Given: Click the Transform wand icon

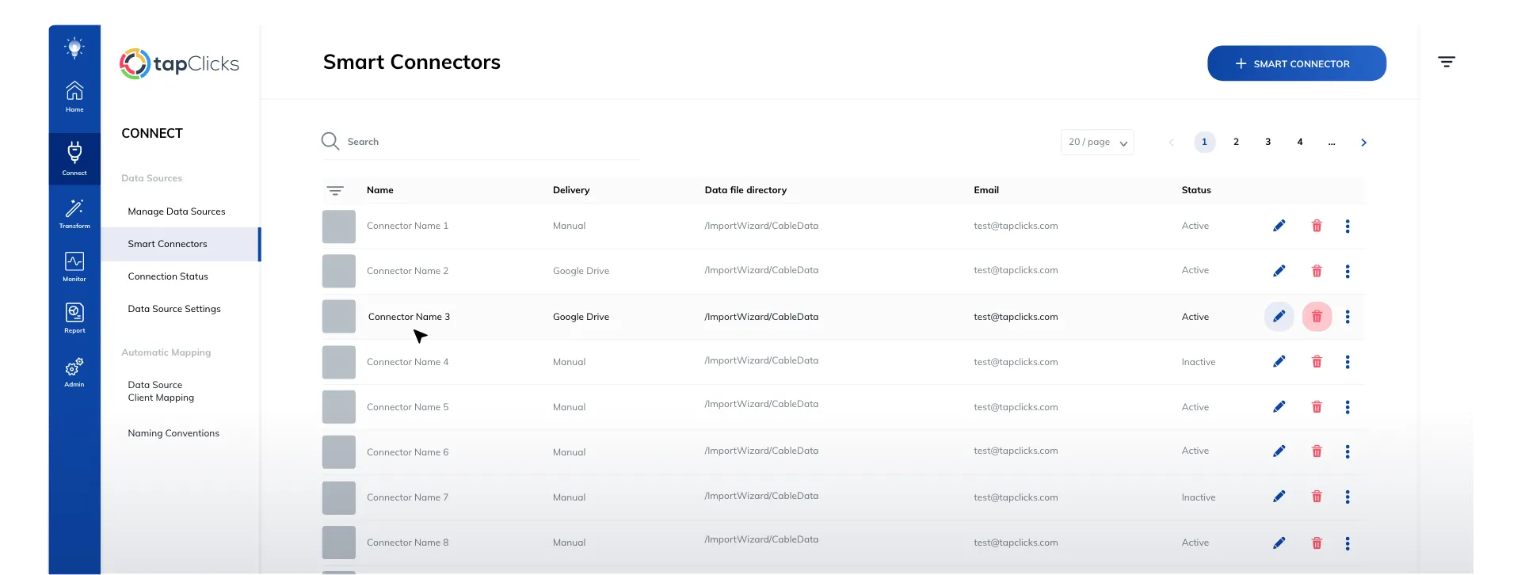Looking at the screenshot, I should 74,212.
